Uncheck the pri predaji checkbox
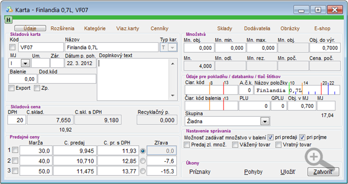Screen dimensions: 348x184 tap(270, 137)
